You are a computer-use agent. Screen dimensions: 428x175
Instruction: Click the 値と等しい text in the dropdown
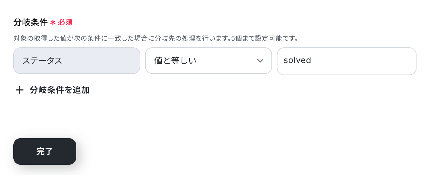click(175, 61)
